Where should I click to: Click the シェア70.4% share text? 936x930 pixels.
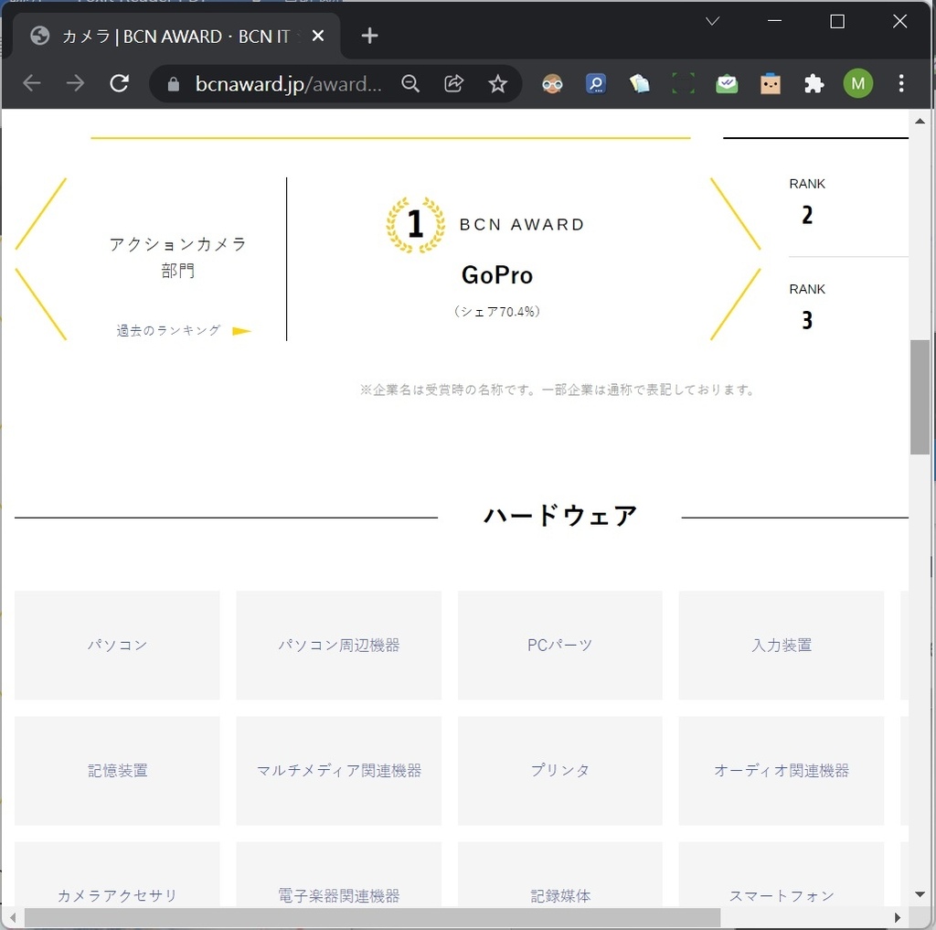[496, 311]
